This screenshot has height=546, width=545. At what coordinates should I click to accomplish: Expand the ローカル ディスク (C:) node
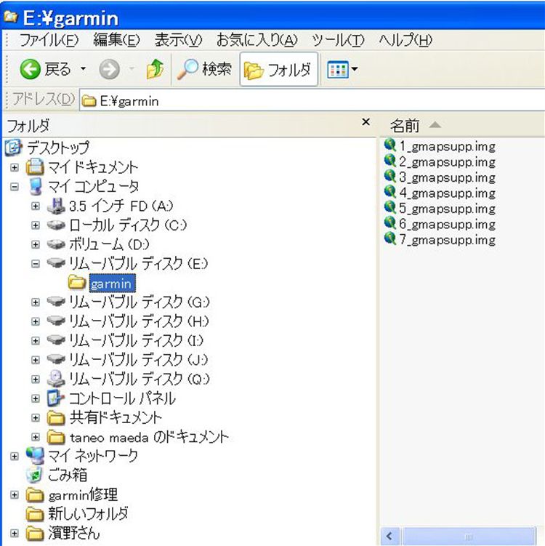[x=35, y=225]
